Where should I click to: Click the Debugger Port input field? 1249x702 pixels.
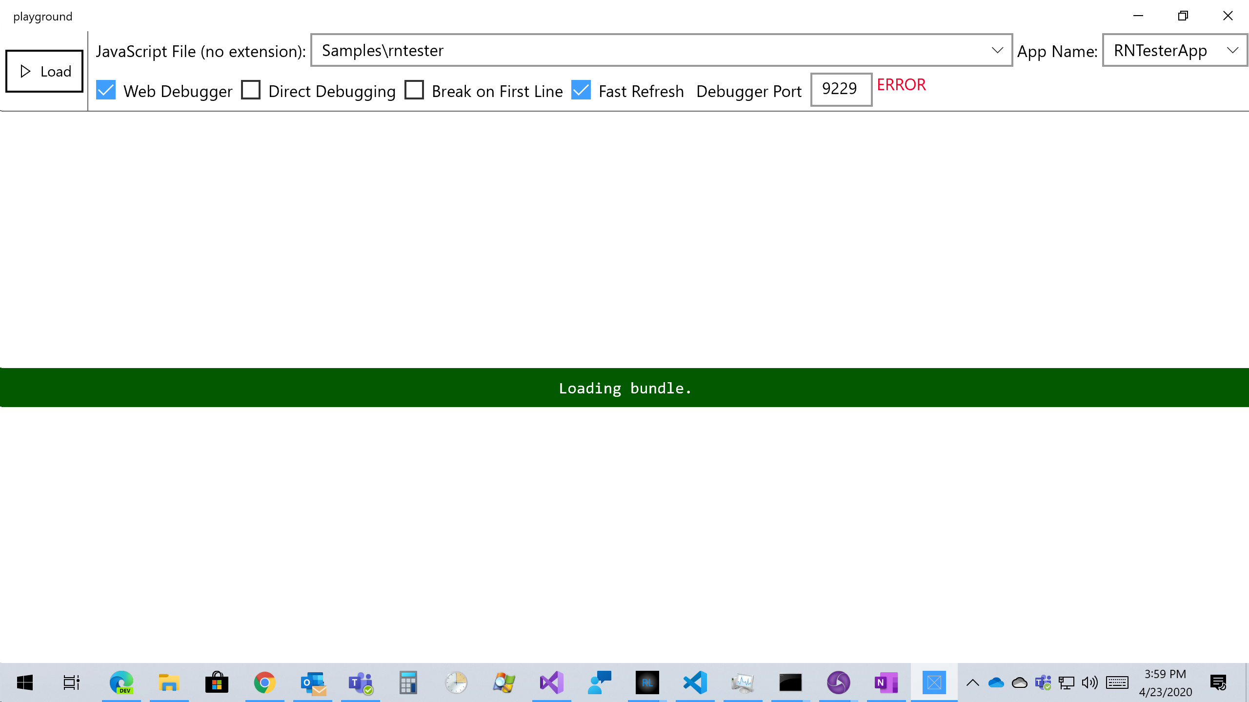(841, 89)
